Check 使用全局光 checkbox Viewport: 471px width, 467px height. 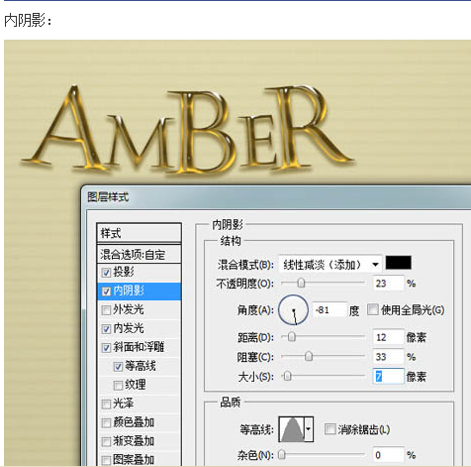tap(373, 309)
